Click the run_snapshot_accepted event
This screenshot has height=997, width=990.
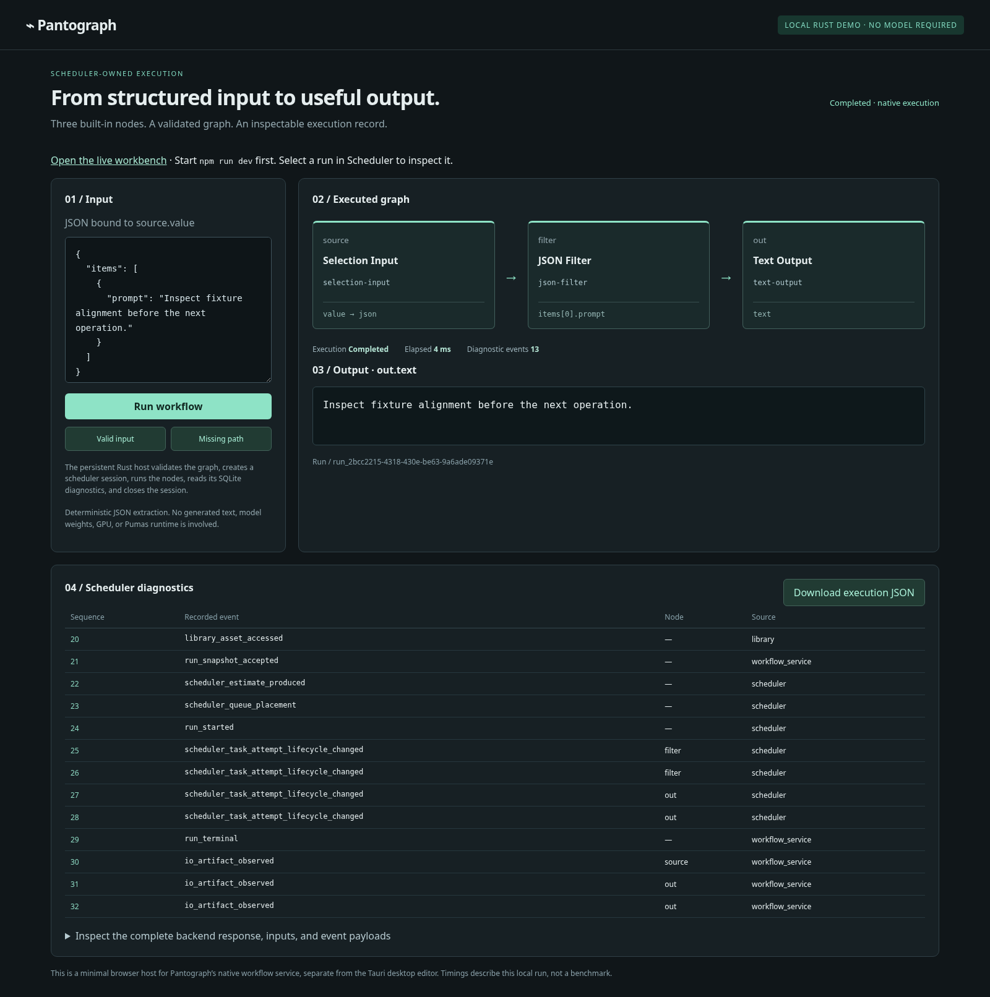coord(231,661)
